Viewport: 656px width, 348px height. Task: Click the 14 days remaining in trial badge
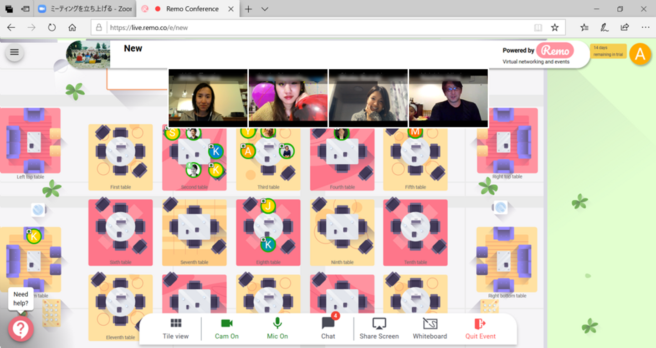click(x=608, y=51)
